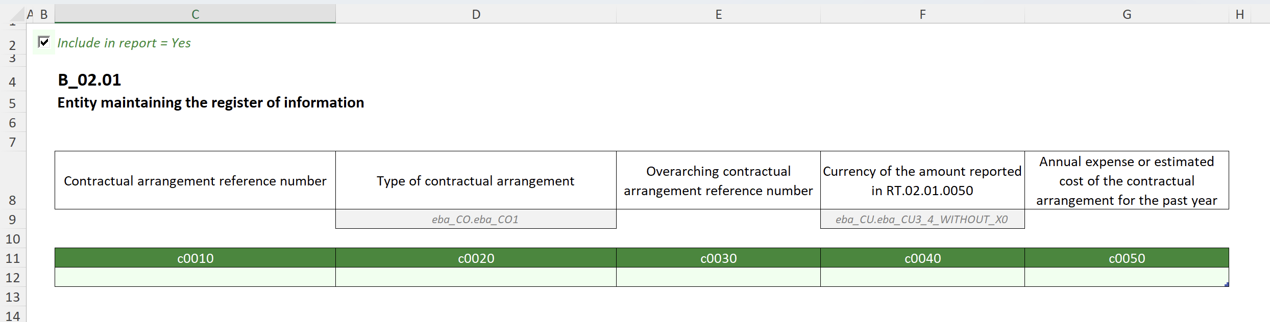
Task: Select row 6 header
Action: (13, 123)
